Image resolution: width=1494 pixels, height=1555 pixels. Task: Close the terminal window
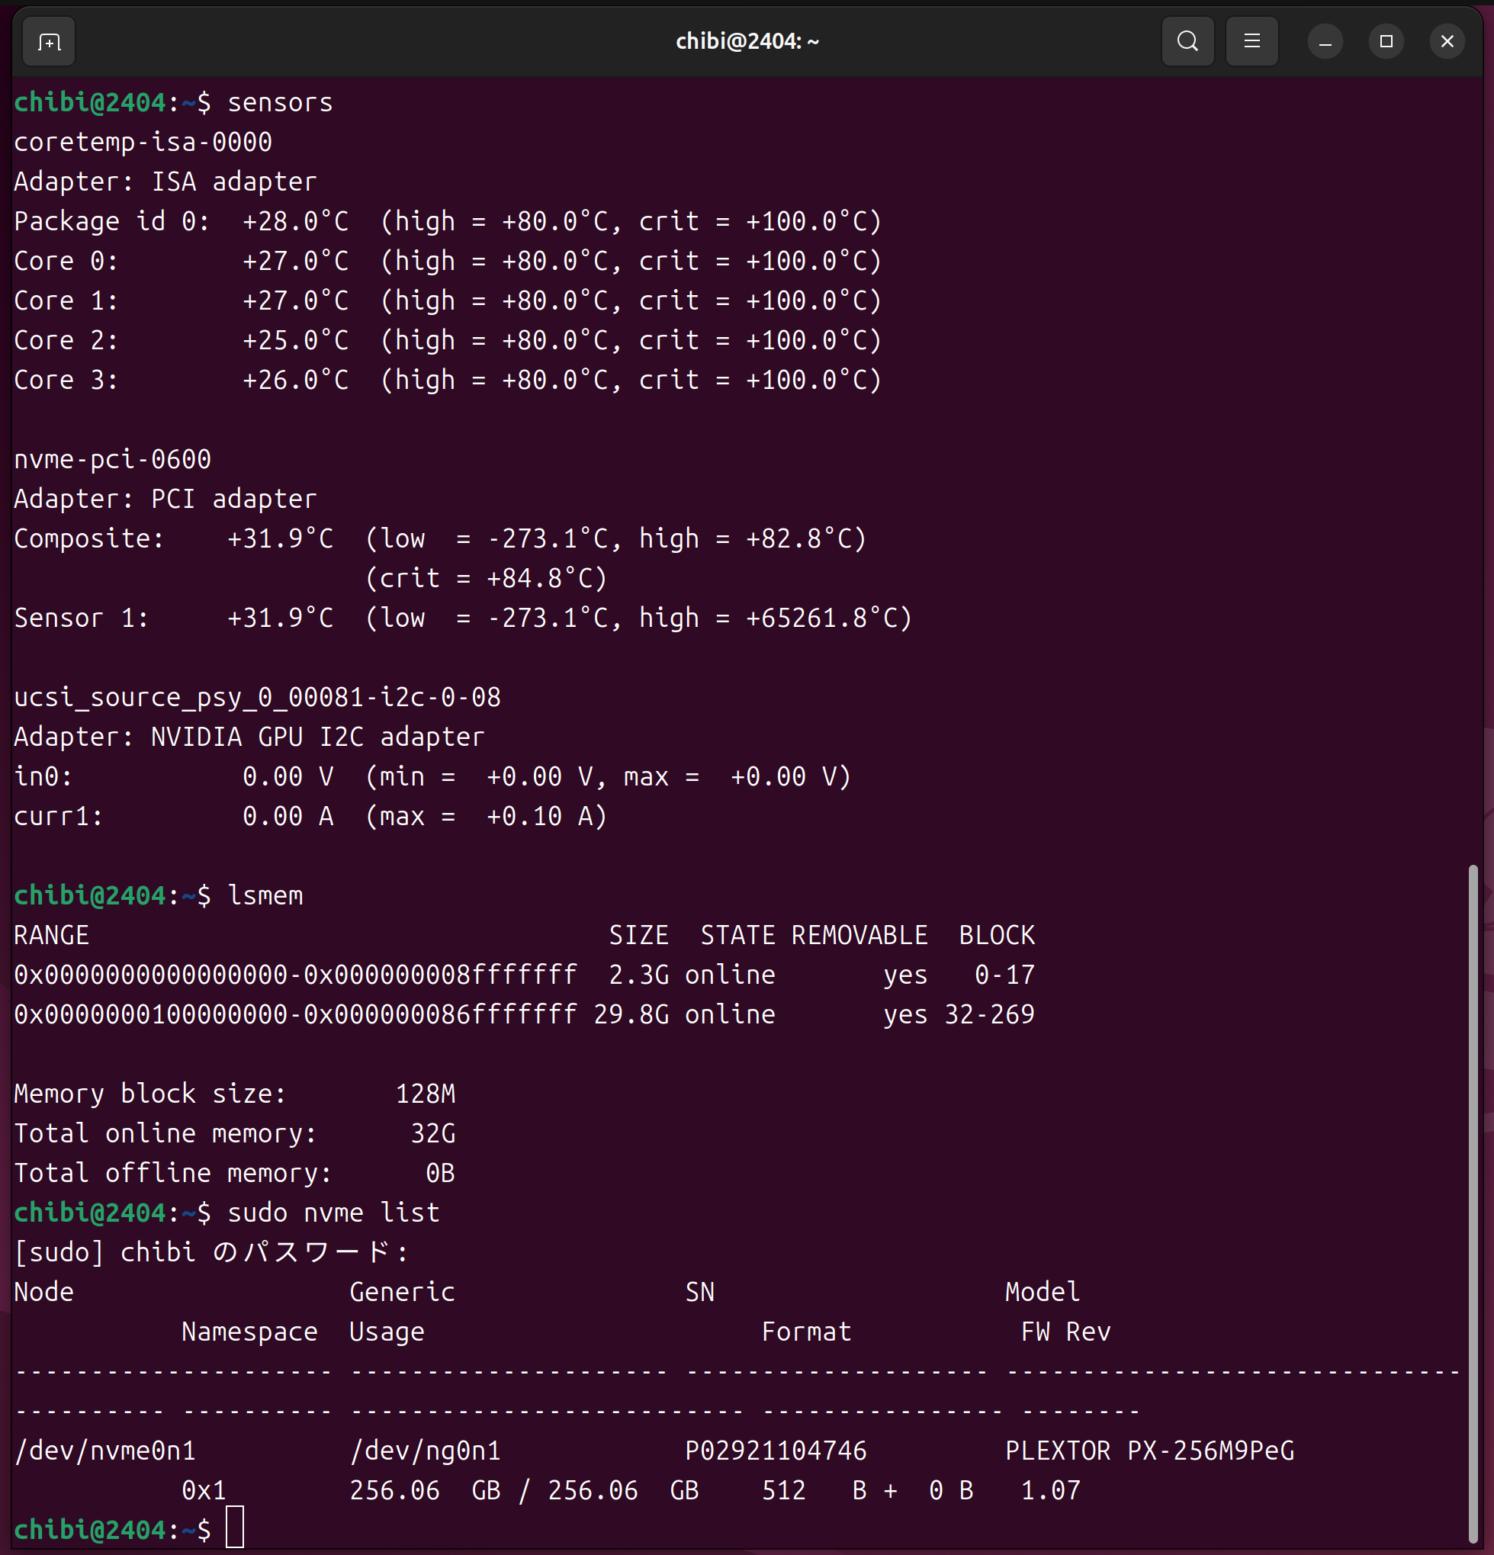[1447, 41]
